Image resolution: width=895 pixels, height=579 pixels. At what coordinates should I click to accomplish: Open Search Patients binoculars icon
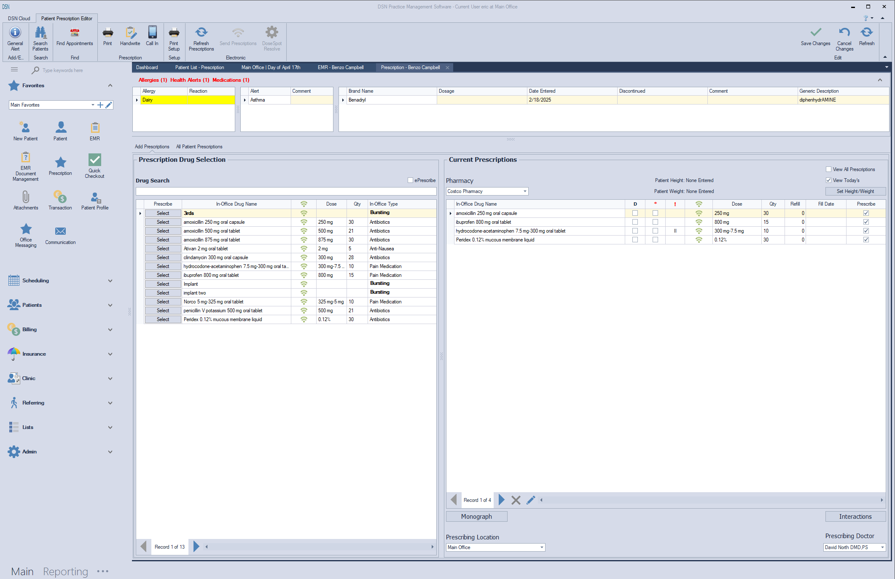[x=40, y=33]
